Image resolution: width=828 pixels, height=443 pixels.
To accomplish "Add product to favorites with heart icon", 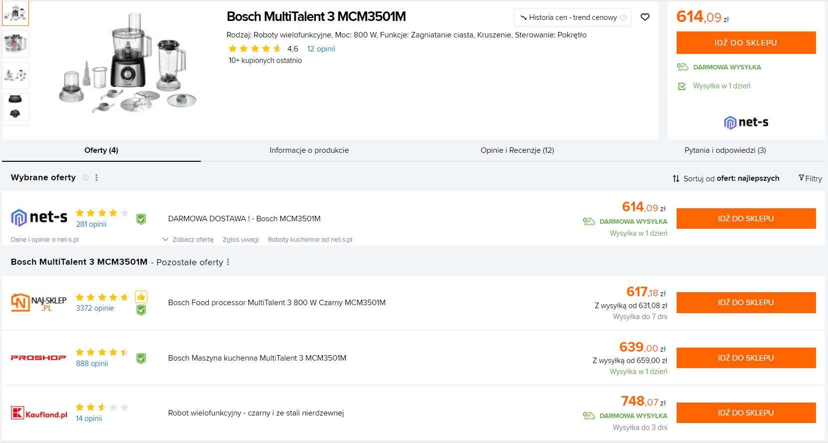I will tap(645, 17).
